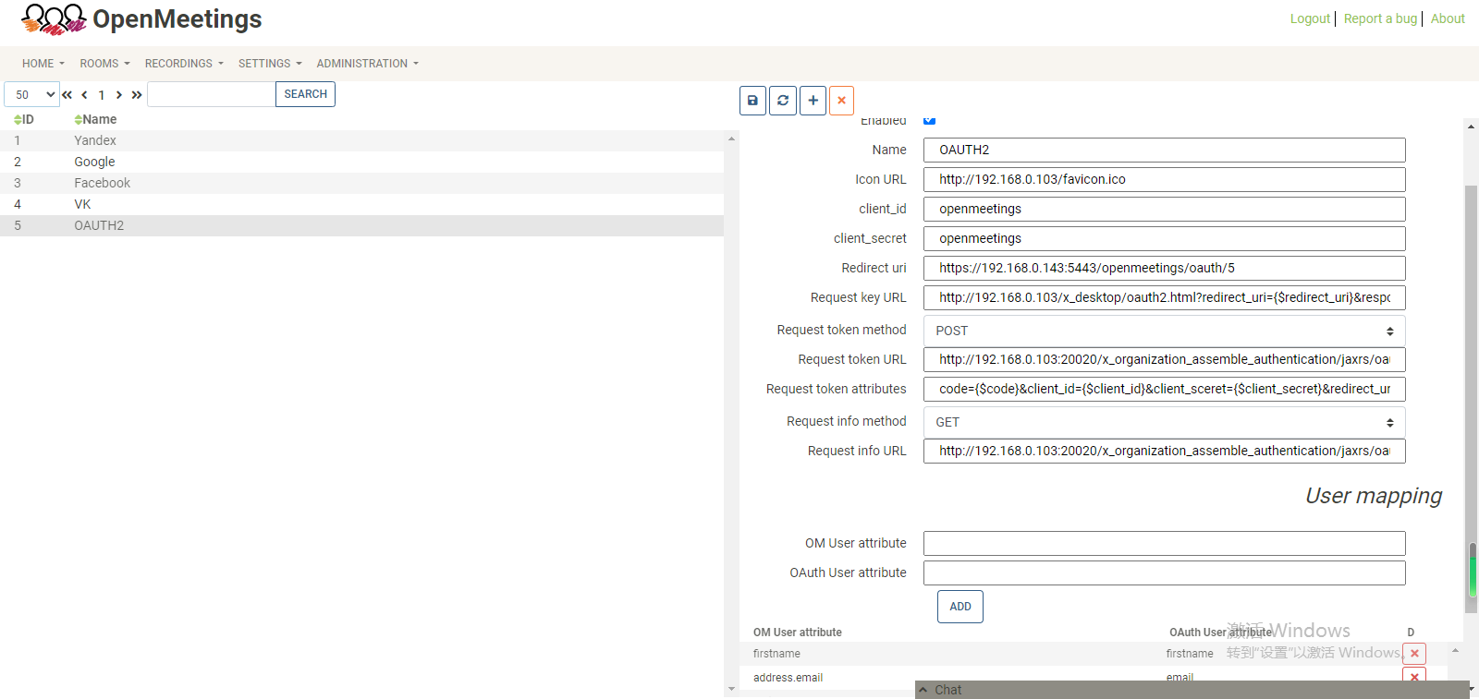This screenshot has width=1479, height=699.
Task: Open the Request token method dropdown
Action: (x=1164, y=331)
